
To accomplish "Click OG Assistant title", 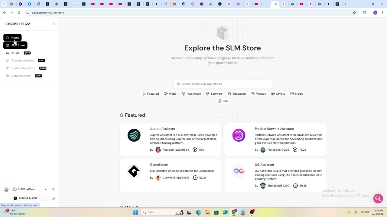I will click(265, 165).
